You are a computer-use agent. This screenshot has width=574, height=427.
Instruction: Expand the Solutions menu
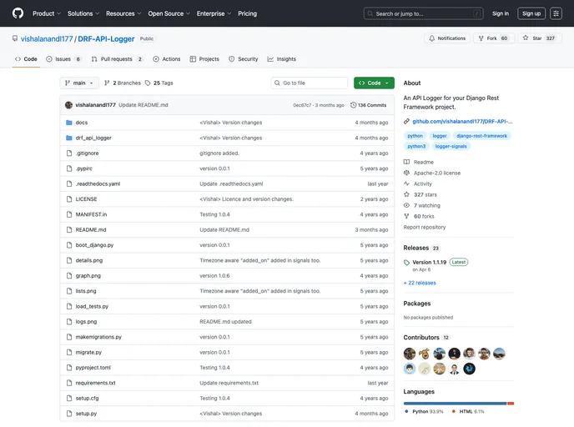[83, 13]
